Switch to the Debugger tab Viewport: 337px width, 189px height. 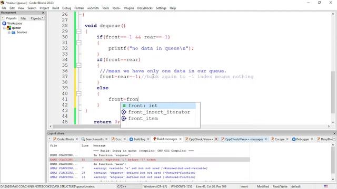[301, 139]
